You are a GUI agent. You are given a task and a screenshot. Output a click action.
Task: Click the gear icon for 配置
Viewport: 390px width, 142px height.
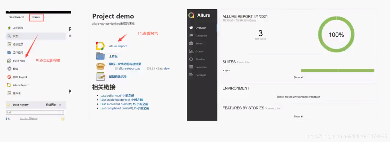9,69
